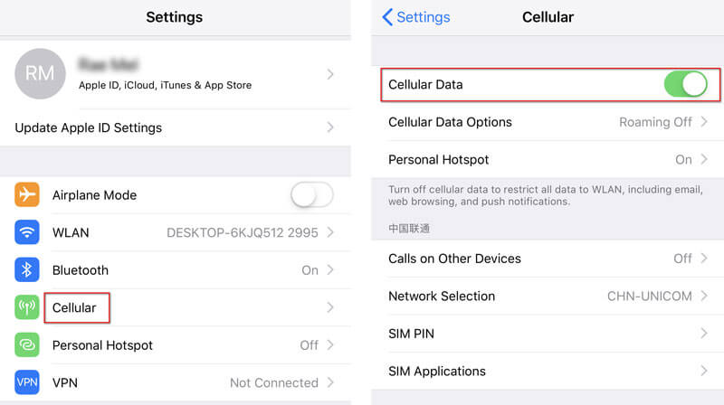This screenshot has width=724, height=405.
Task: Open the Personal Hotspot row set to On
Action: (548, 160)
